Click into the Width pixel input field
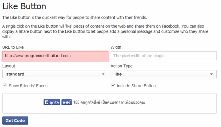Image resolution: width=221 pixels, height=127 pixels. (x=163, y=56)
